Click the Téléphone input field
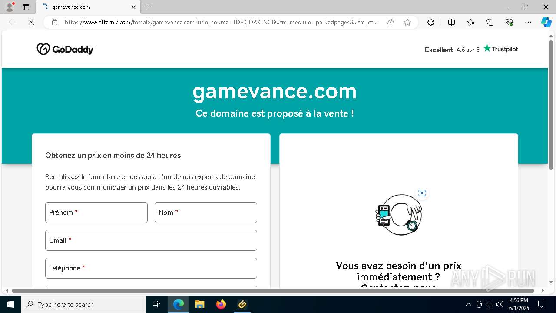The width and height of the screenshot is (556, 313). tap(151, 268)
